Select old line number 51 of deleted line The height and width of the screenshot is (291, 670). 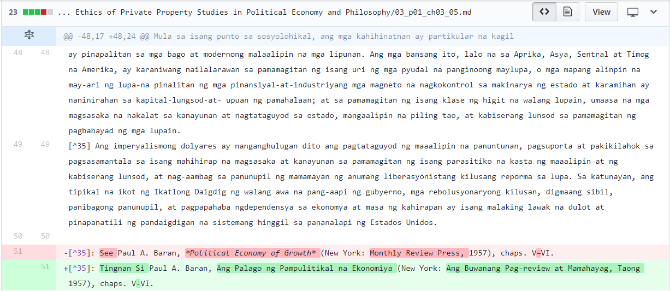18,252
